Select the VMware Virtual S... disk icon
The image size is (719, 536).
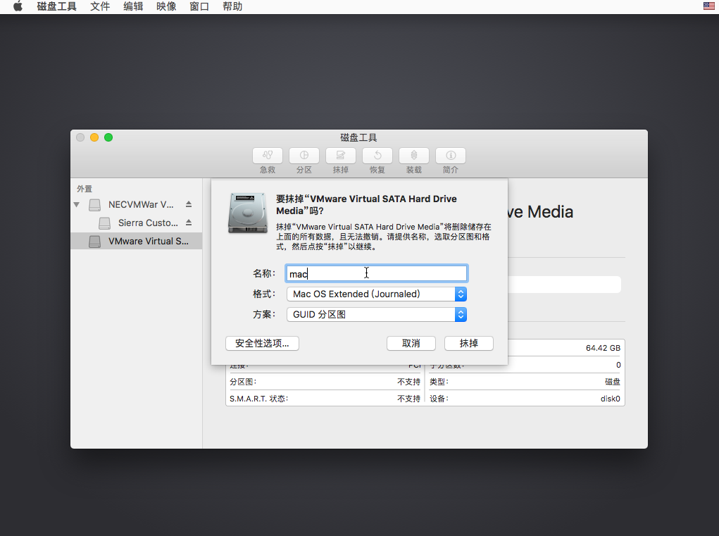pyautogui.click(x=95, y=242)
